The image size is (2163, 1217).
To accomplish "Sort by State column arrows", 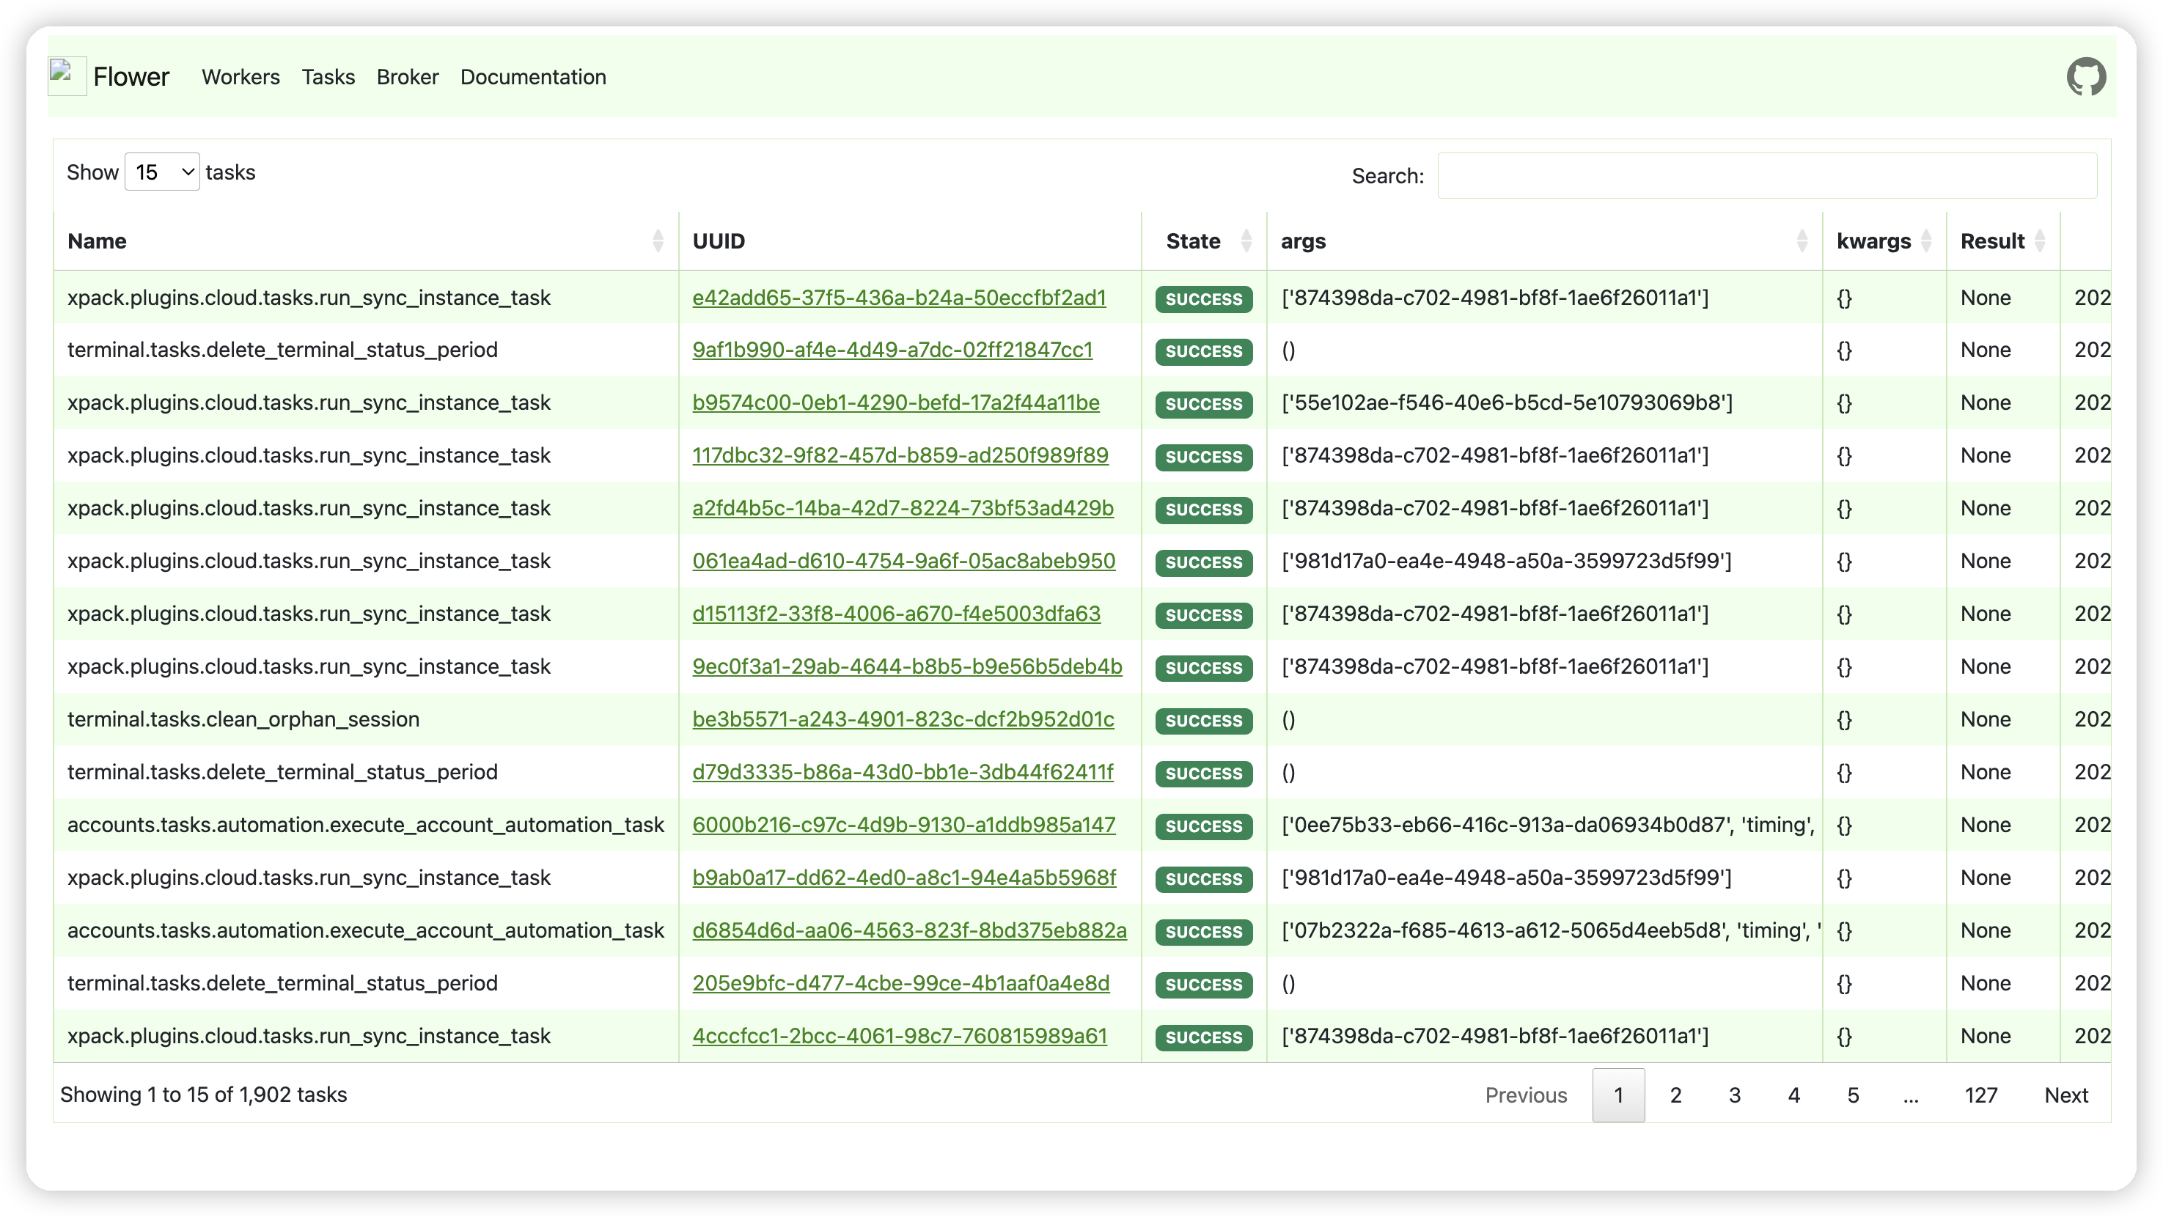I will pos(1246,241).
